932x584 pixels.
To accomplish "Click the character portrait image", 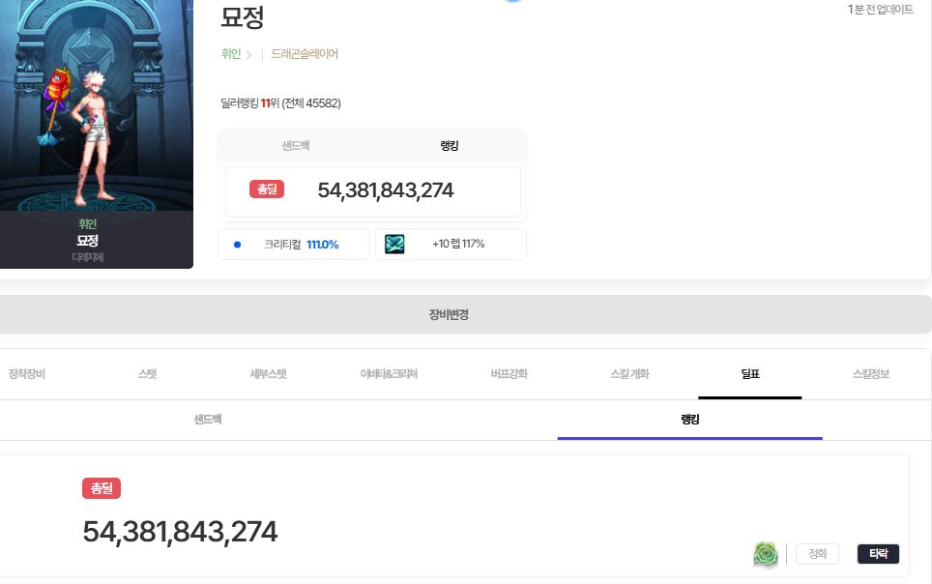I will [95, 106].
